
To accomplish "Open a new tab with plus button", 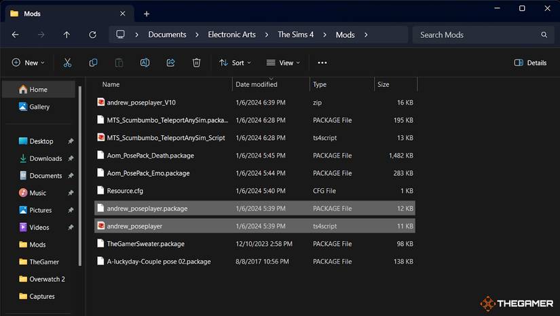I will pyautogui.click(x=147, y=14).
